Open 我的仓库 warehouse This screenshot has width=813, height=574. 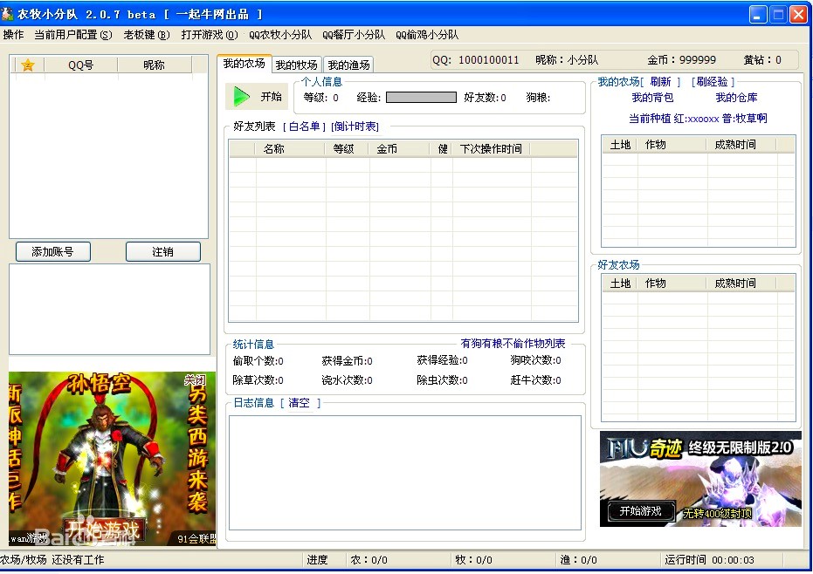coord(738,97)
